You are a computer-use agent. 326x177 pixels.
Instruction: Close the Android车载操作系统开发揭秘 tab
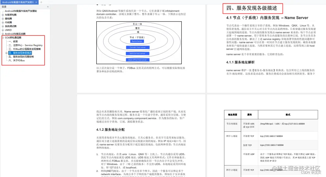(x=36, y=2)
